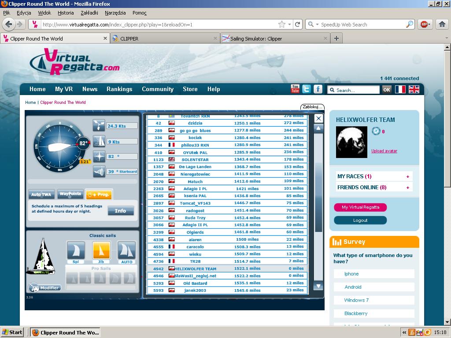The height and width of the screenshot is (338, 451).
Task: Open the Rankings menu in navigation bar
Action: tap(119, 89)
